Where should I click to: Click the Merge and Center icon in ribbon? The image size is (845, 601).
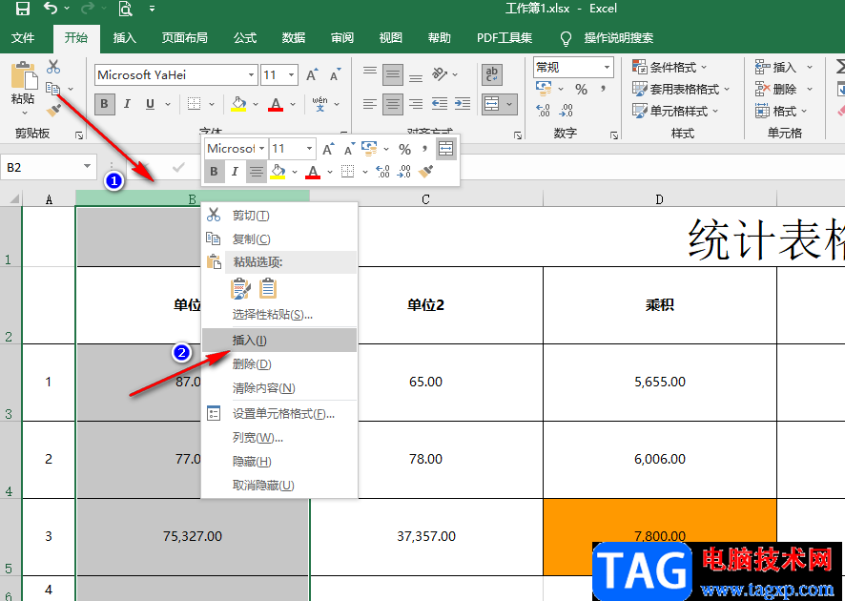pos(491,103)
